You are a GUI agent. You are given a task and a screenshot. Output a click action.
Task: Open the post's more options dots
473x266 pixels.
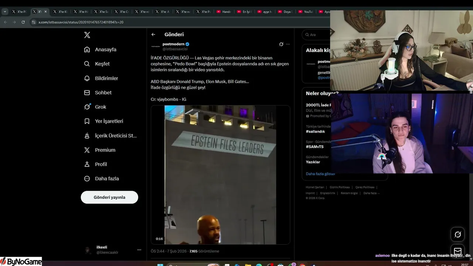pos(288,44)
